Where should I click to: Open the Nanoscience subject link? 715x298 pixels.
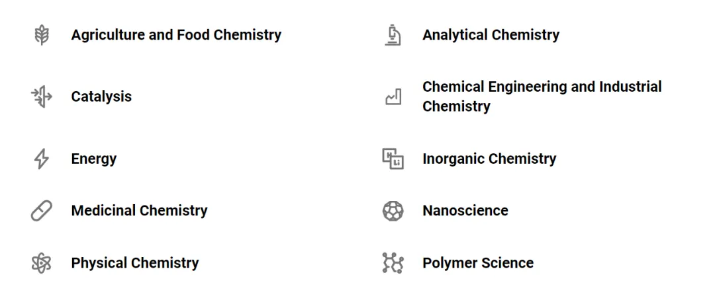pyautogui.click(x=465, y=211)
